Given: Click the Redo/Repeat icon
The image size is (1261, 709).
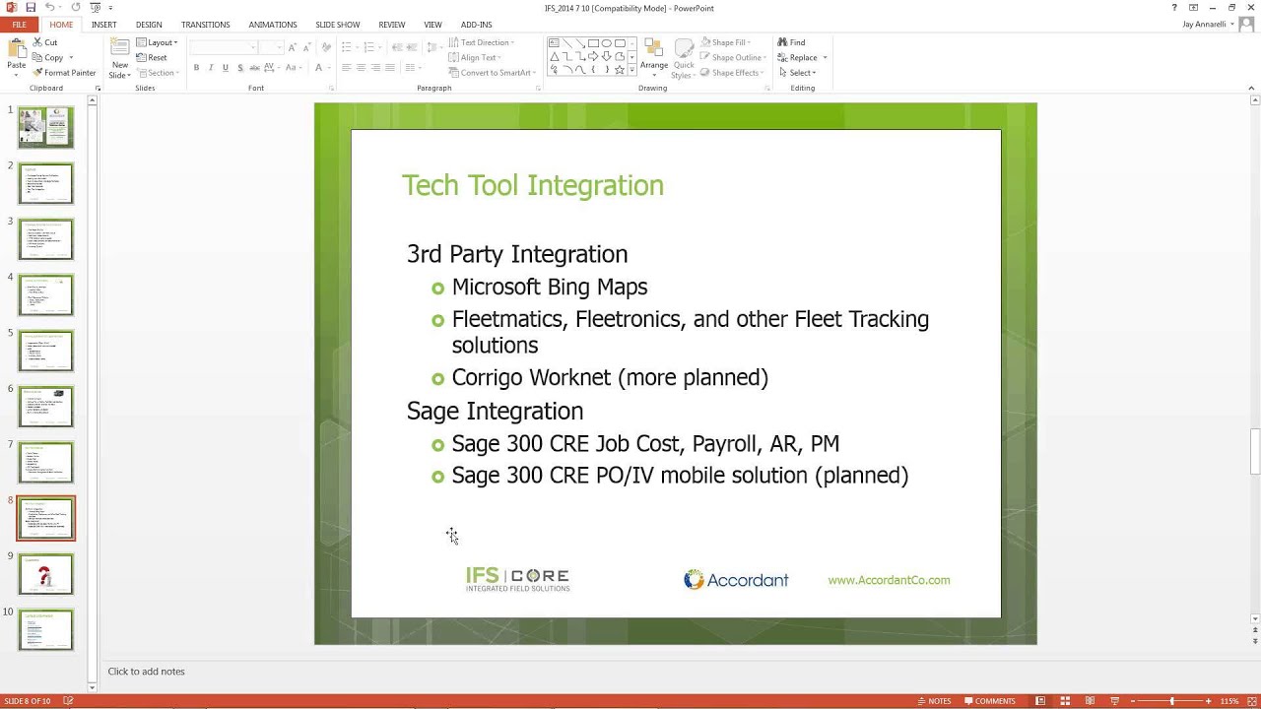Looking at the screenshot, I should click(x=76, y=8).
